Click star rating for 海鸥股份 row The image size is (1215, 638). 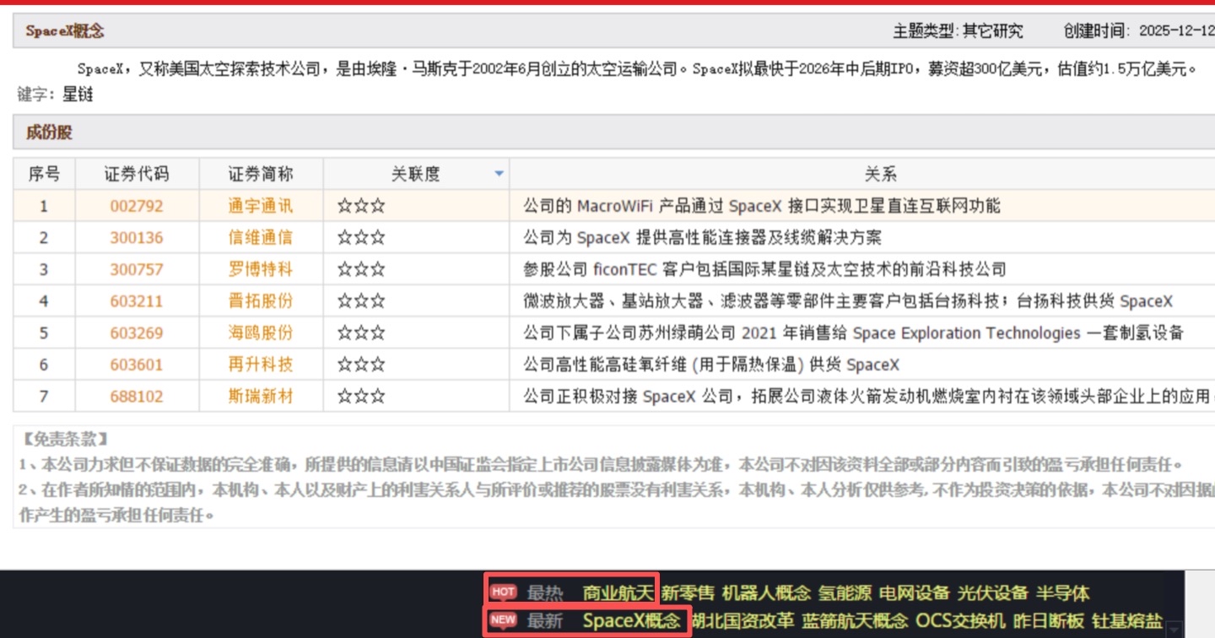(x=361, y=333)
